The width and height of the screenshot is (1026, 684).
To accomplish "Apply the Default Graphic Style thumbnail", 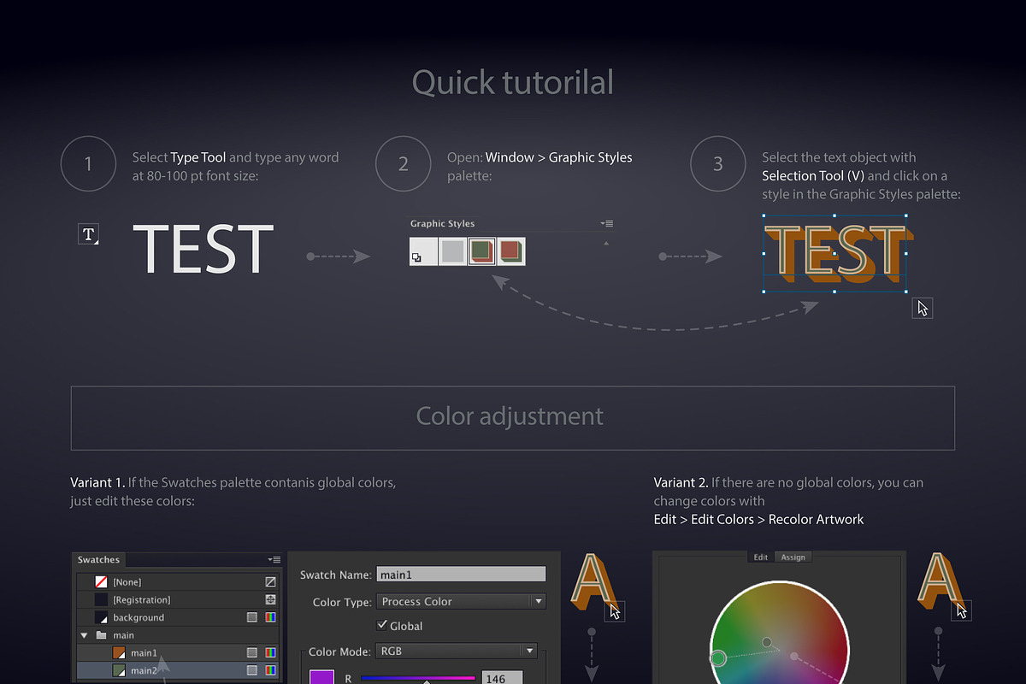I will pos(423,251).
